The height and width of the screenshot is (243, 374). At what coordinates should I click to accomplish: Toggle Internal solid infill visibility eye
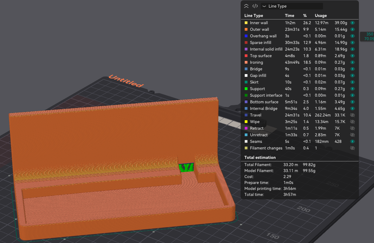[352, 49]
